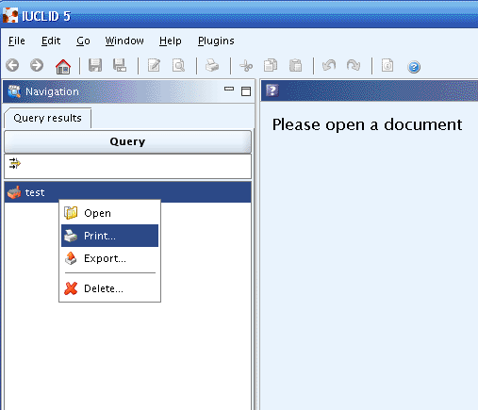Click the Query button
Image resolution: width=478 pixels, height=410 pixels.
point(128,141)
